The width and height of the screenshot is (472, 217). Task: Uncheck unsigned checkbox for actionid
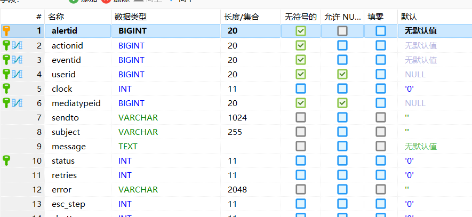[x=301, y=45]
